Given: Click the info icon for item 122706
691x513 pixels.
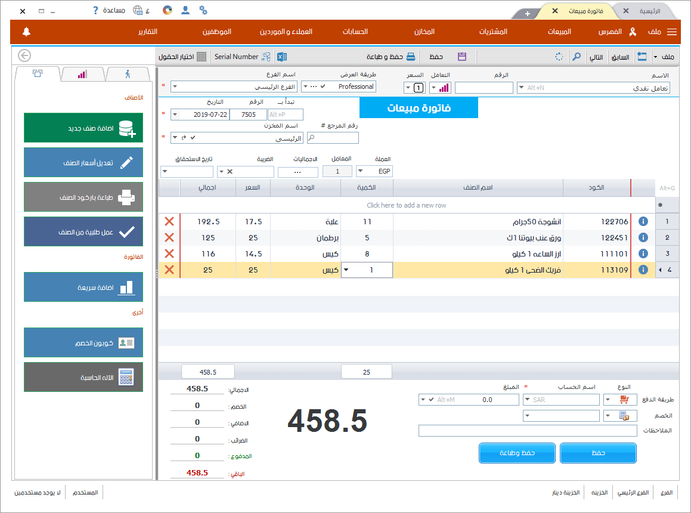Looking at the screenshot, I should click(643, 221).
